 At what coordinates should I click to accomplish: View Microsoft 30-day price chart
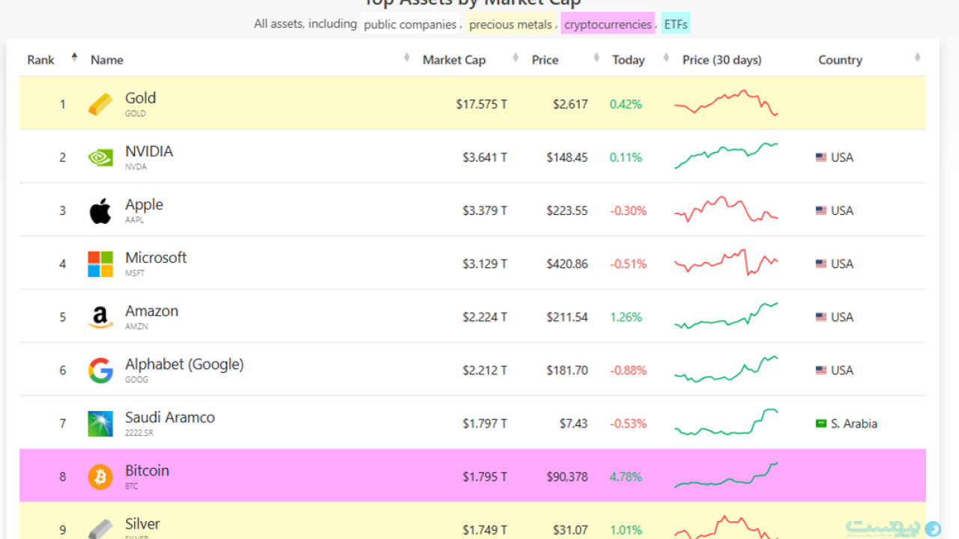click(726, 263)
